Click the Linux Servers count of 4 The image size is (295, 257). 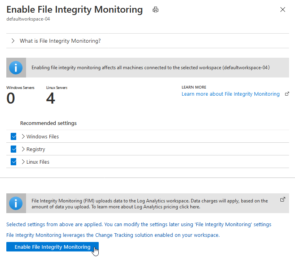point(51,98)
